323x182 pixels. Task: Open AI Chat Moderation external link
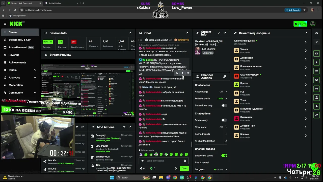(226, 141)
